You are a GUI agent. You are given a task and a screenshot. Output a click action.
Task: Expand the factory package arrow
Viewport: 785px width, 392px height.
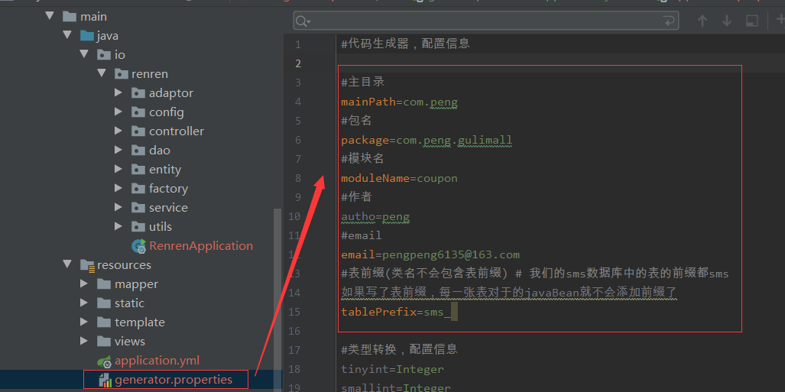click(x=118, y=188)
